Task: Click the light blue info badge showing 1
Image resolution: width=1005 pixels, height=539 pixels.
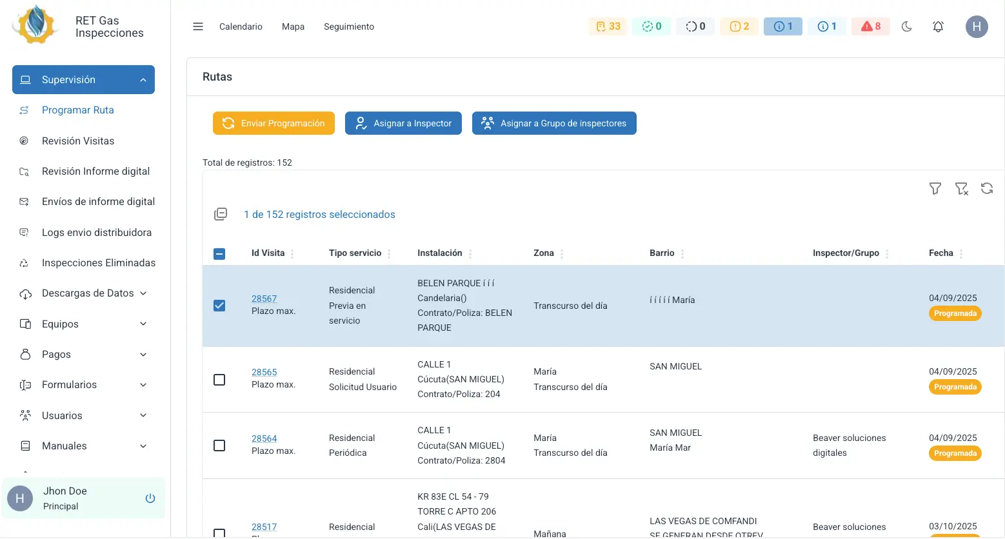Action: coord(827,26)
